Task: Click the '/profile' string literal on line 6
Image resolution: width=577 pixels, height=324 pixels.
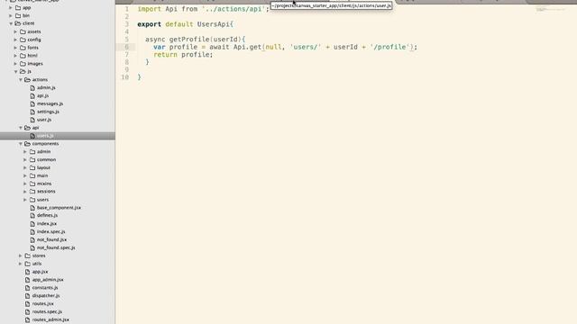Action: [389, 47]
